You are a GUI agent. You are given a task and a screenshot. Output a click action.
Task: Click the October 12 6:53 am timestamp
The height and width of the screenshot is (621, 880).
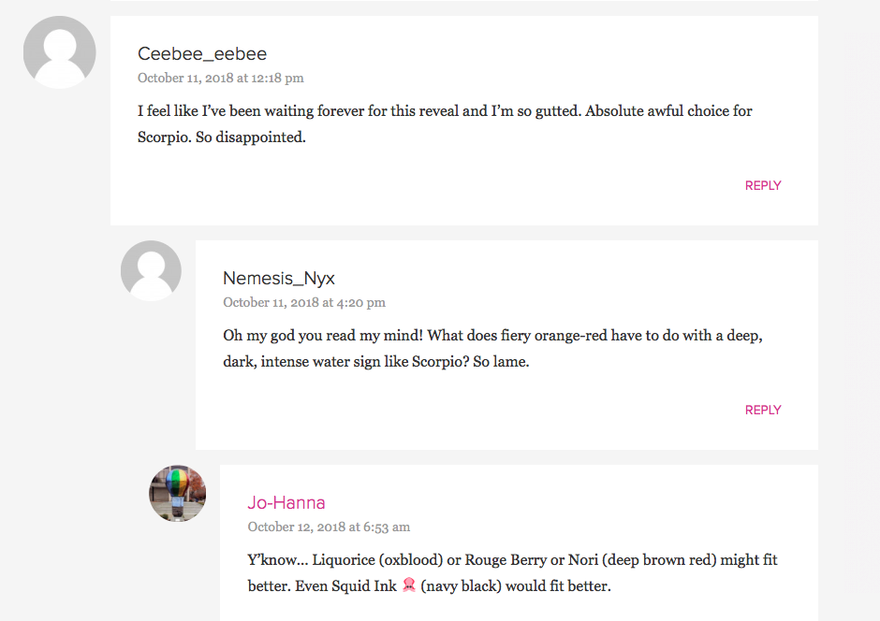(329, 527)
